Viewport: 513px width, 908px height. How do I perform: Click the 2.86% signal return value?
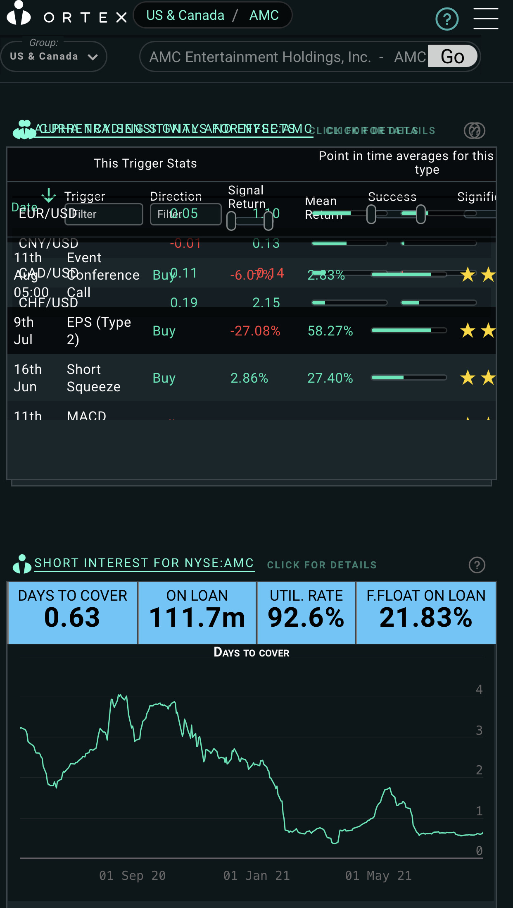249,378
